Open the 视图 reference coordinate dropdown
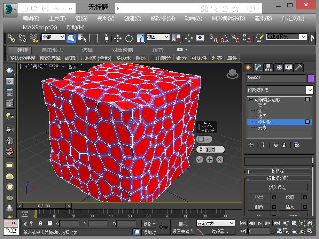 point(158,37)
